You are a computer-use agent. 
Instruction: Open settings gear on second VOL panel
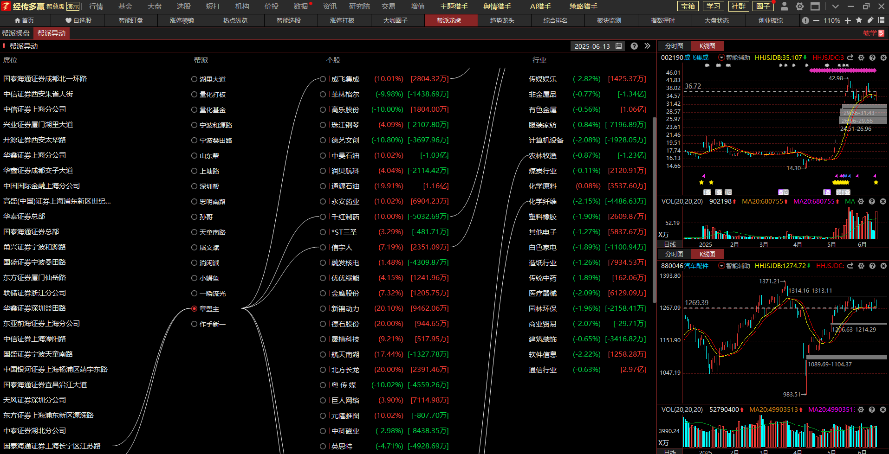pyautogui.click(x=861, y=409)
